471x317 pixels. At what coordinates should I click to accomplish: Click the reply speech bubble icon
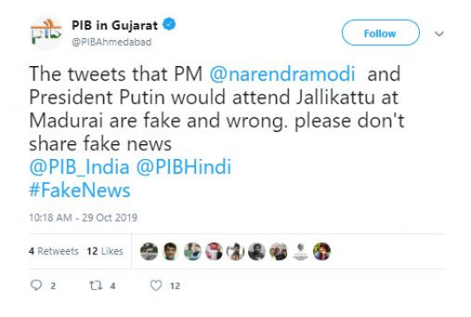36,285
